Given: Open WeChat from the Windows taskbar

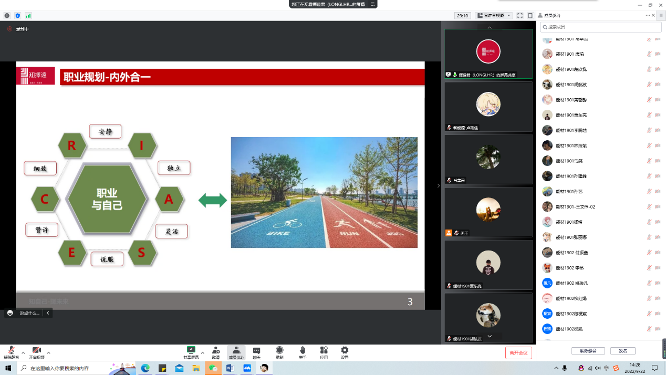Looking at the screenshot, I should (213, 368).
